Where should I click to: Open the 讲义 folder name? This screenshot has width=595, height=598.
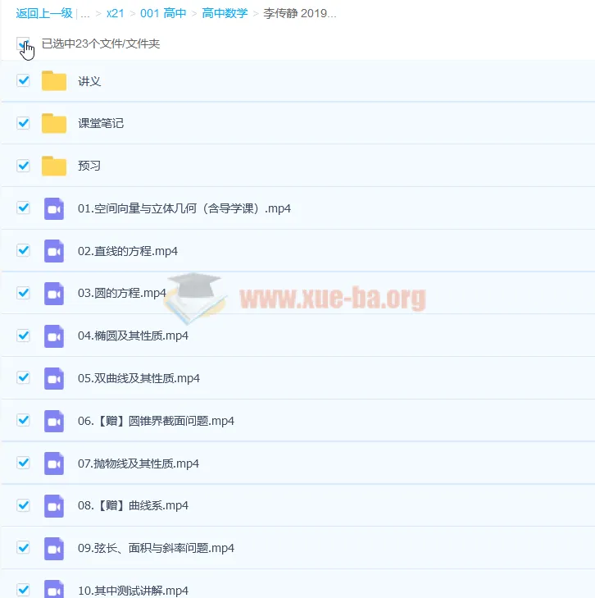click(x=89, y=81)
